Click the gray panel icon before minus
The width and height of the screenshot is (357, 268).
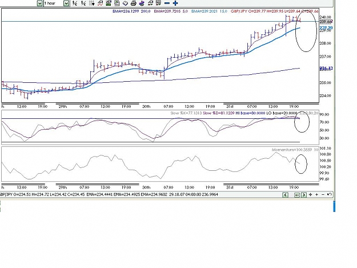pyautogui.click(x=158, y=3)
